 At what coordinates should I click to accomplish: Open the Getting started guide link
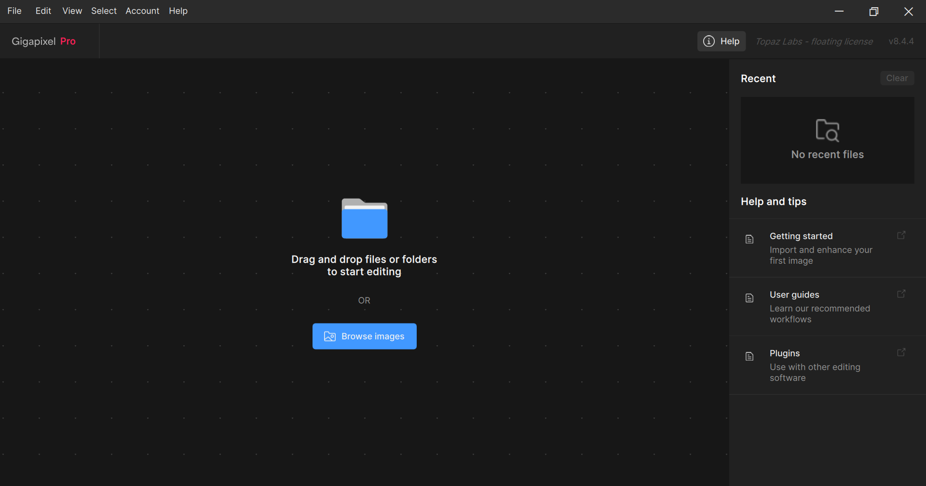(801, 236)
